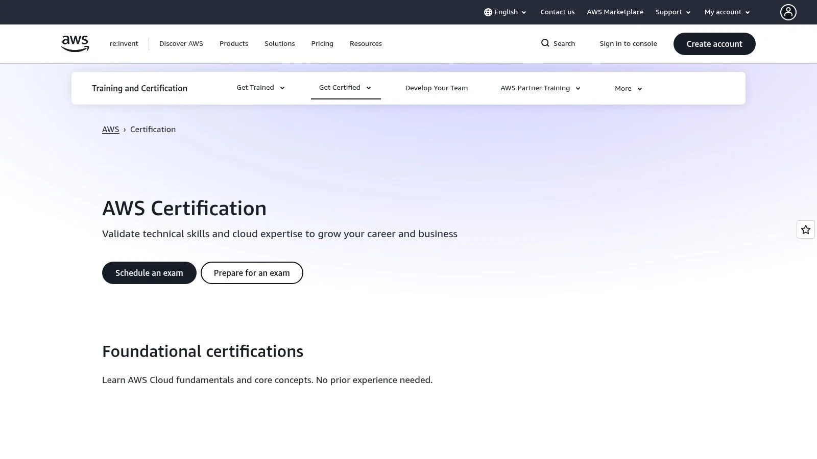The image size is (817, 459).
Task: Click Sign in to console
Action: [629, 44]
